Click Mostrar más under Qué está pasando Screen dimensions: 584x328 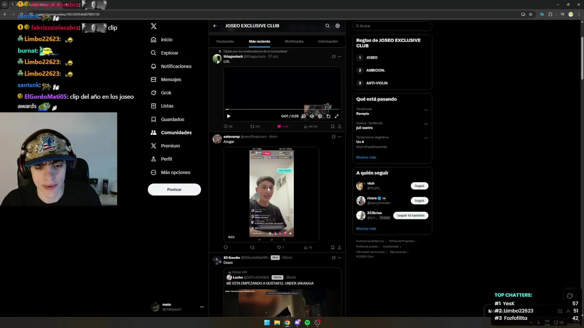pos(366,157)
